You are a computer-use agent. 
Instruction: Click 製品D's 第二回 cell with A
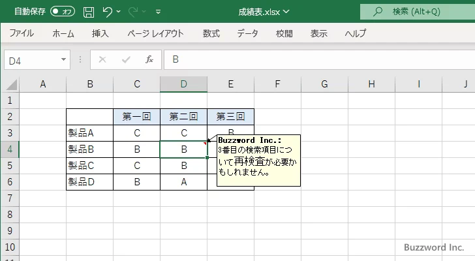point(183,182)
